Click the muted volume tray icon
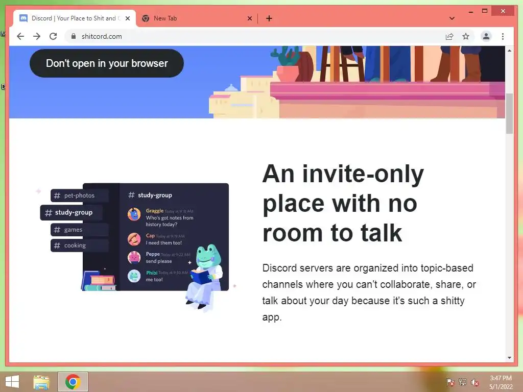Viewport: 523px width, 392px height. pyautogui.click(x=475, y=382)
